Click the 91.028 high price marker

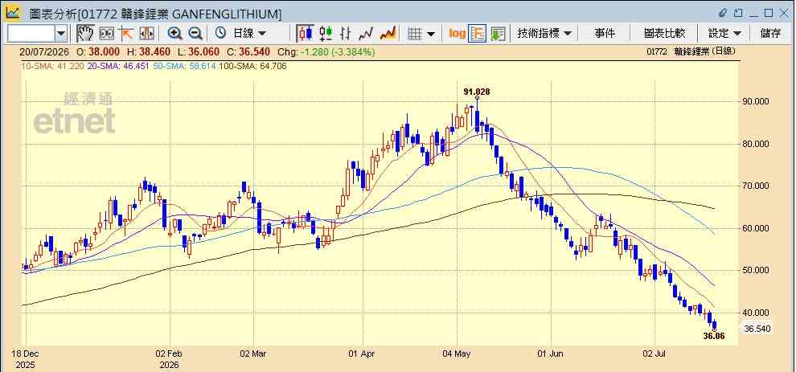tap(477, 92)
